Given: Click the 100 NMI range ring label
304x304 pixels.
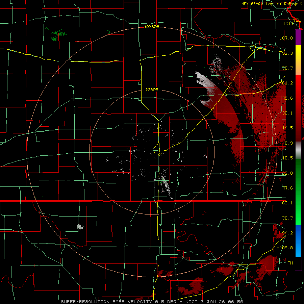Looking at the screenshot, I should click(152, 27).
